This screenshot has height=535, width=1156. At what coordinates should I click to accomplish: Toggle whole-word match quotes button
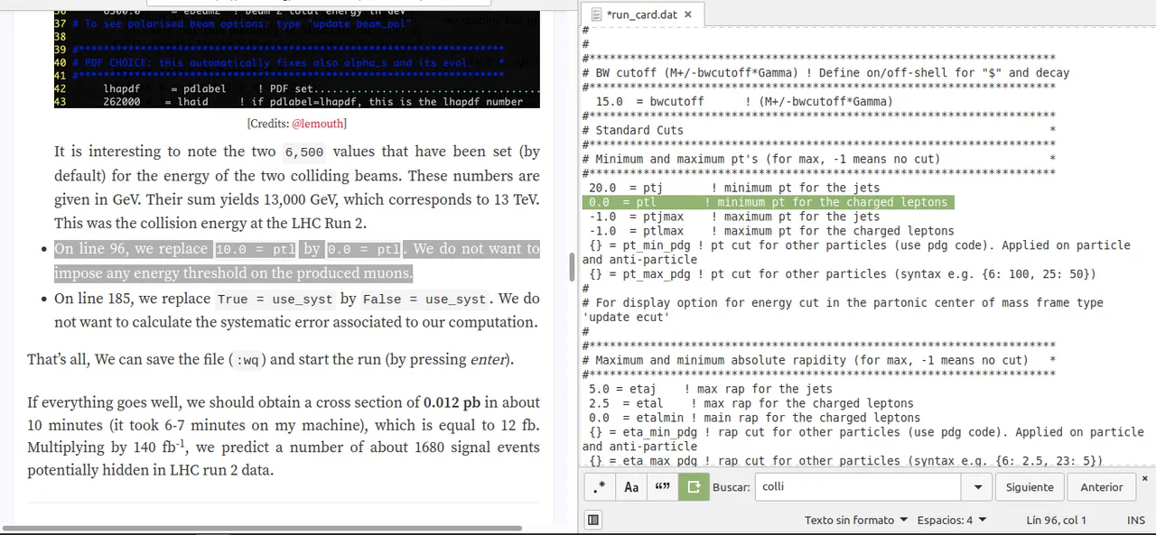[x=662, y=487]
